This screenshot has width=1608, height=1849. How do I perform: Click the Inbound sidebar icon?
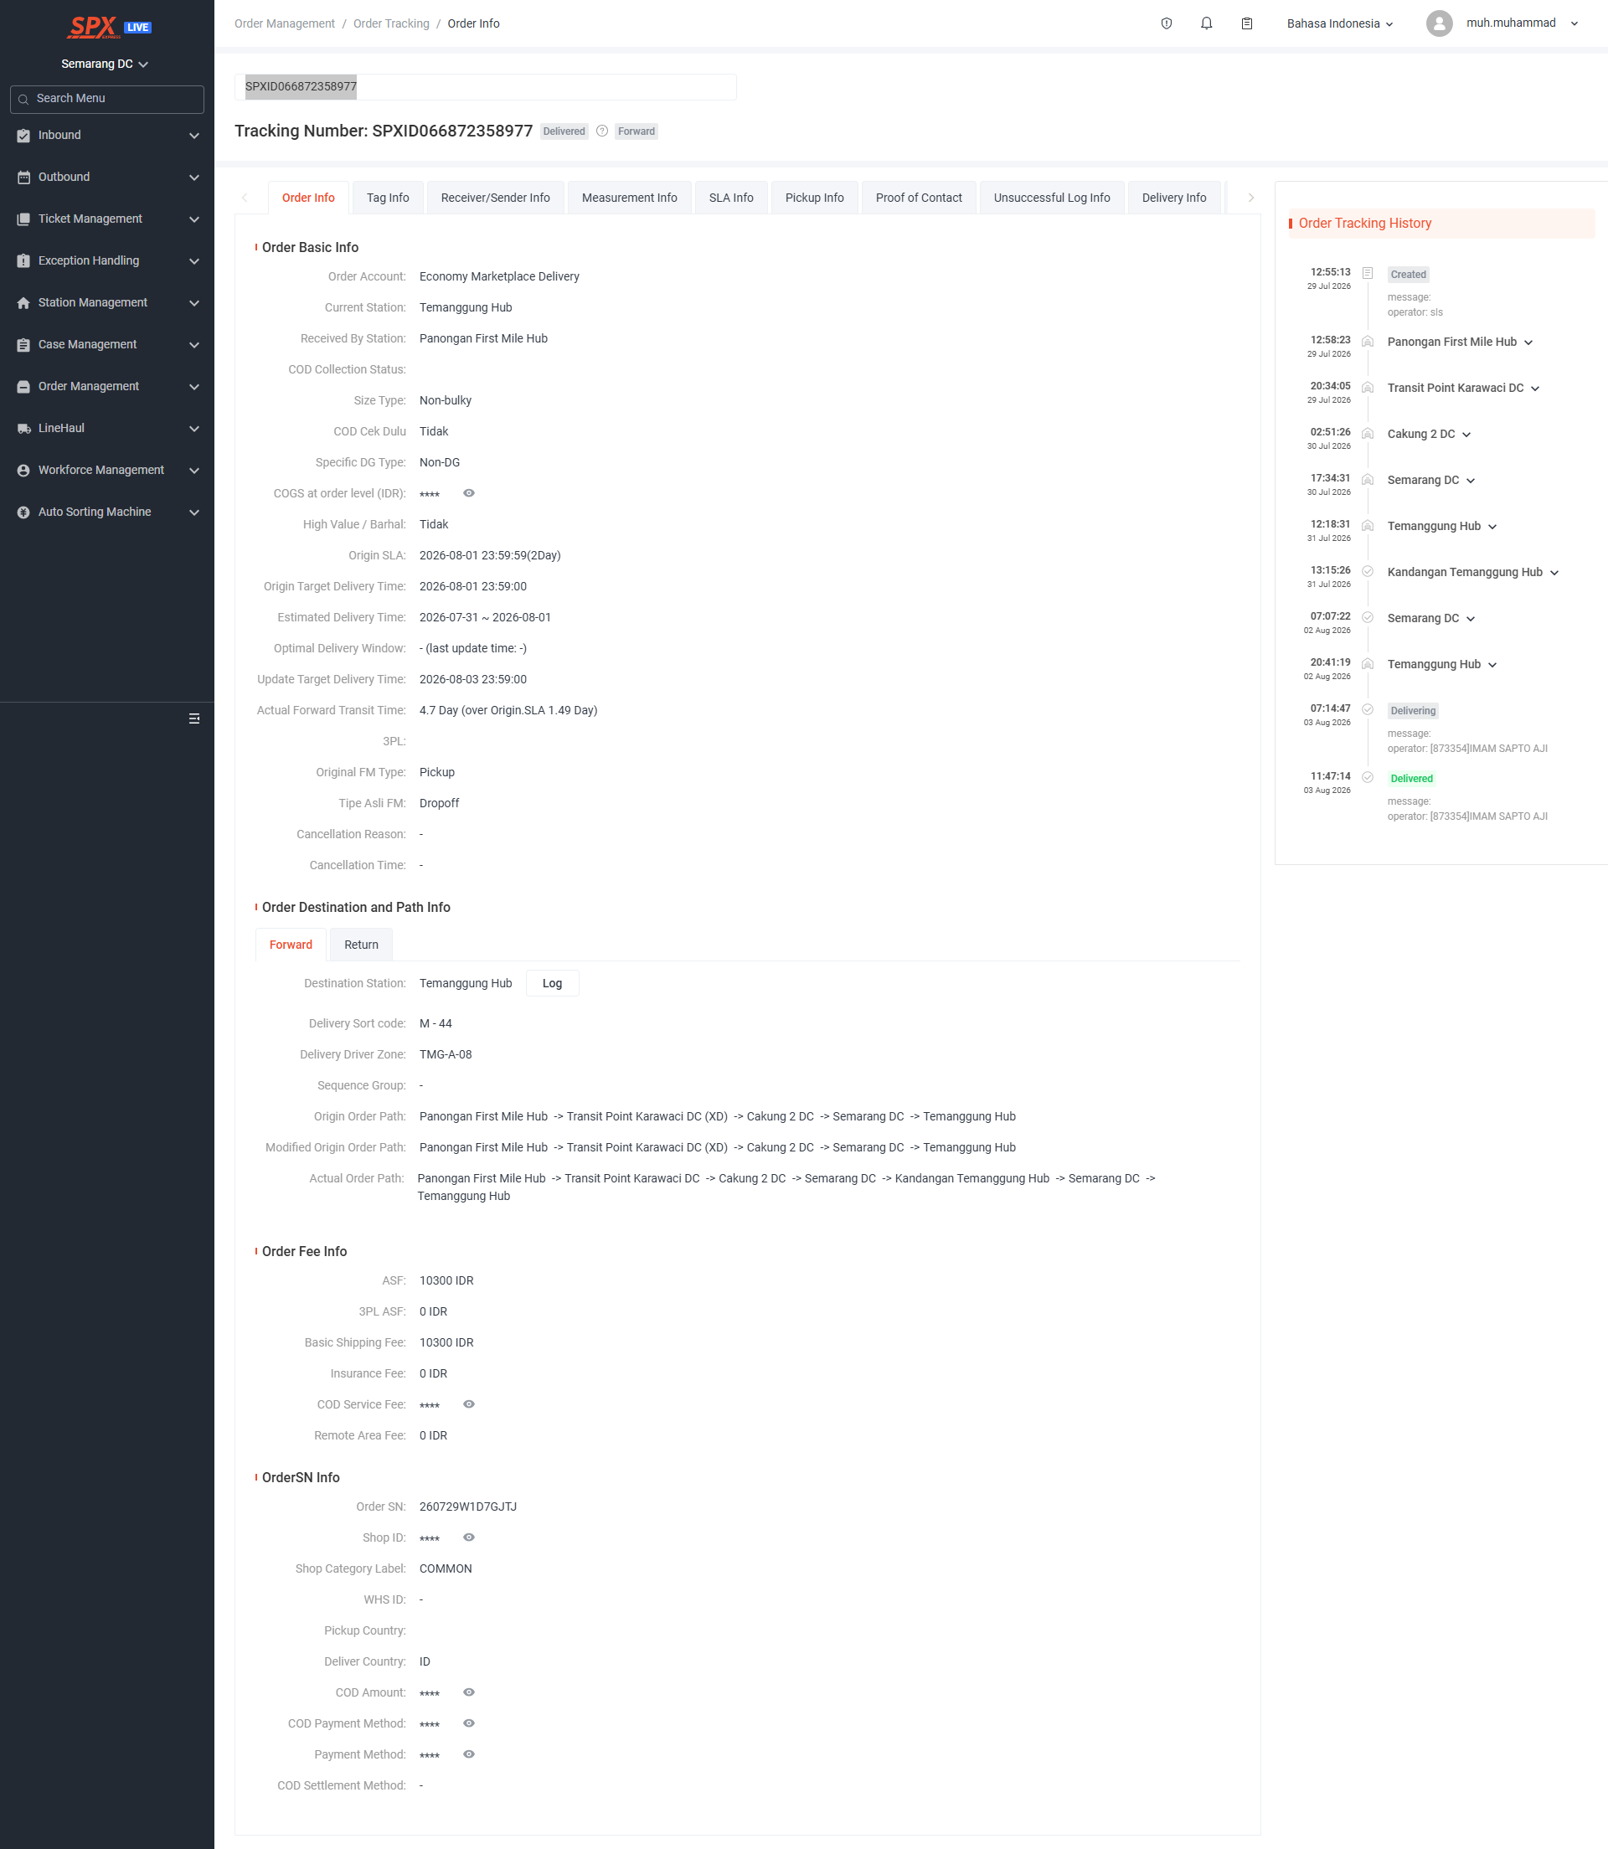pos(23,136)
